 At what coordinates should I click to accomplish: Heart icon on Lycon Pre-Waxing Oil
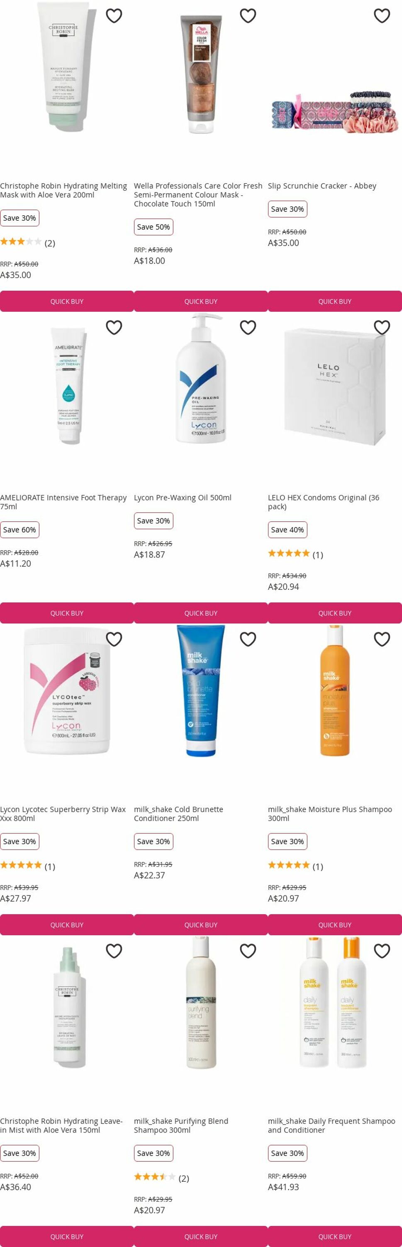coord(248,328)
